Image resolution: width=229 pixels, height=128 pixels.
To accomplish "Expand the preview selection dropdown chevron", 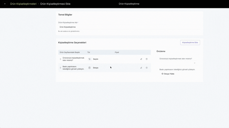I will (194, 63).
